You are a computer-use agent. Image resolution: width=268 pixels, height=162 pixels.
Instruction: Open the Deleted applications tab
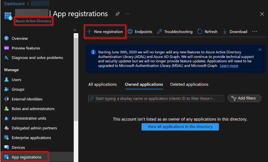click(189, 84)
